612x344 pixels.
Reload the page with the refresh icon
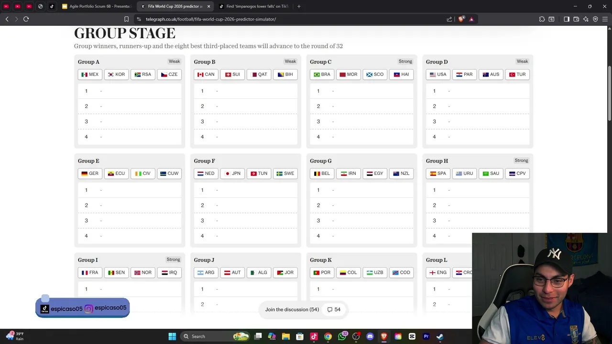tap(26, 19)
